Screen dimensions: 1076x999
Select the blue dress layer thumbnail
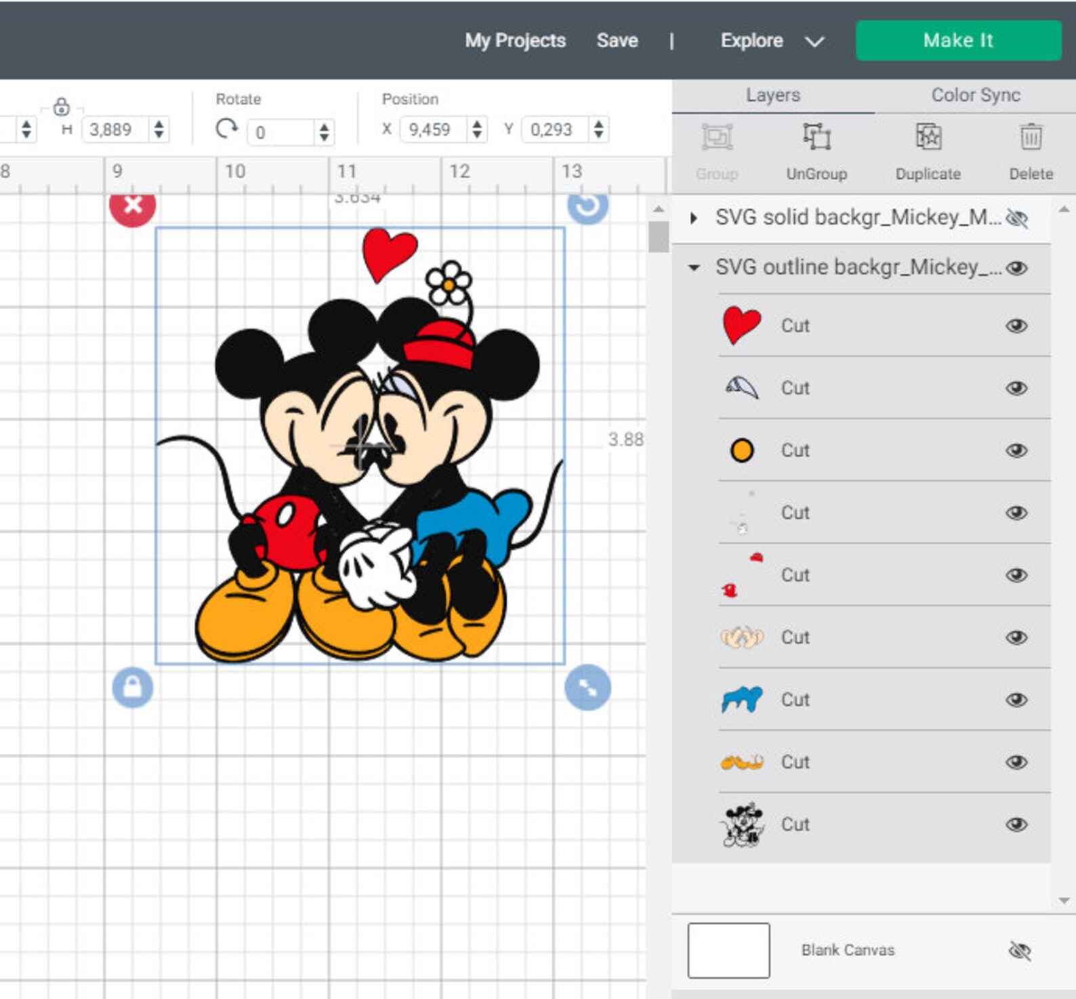point(742,700)
